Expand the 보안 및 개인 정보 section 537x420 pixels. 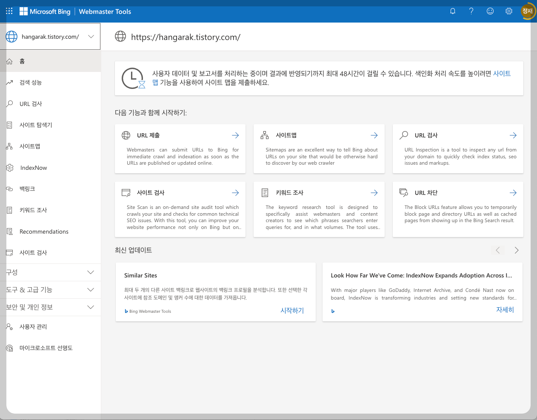50,307
